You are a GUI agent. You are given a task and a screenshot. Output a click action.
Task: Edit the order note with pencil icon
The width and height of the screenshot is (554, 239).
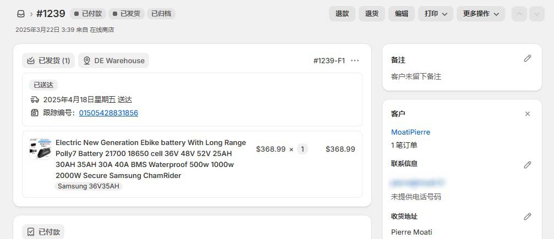coord(527,58)
